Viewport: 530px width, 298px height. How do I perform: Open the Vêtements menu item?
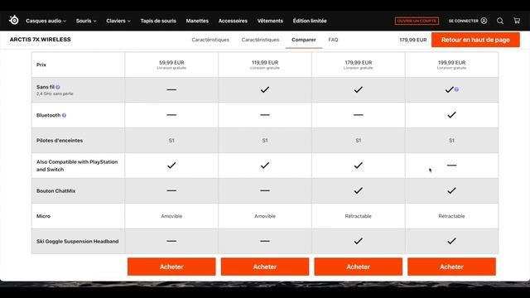[270, 21]
